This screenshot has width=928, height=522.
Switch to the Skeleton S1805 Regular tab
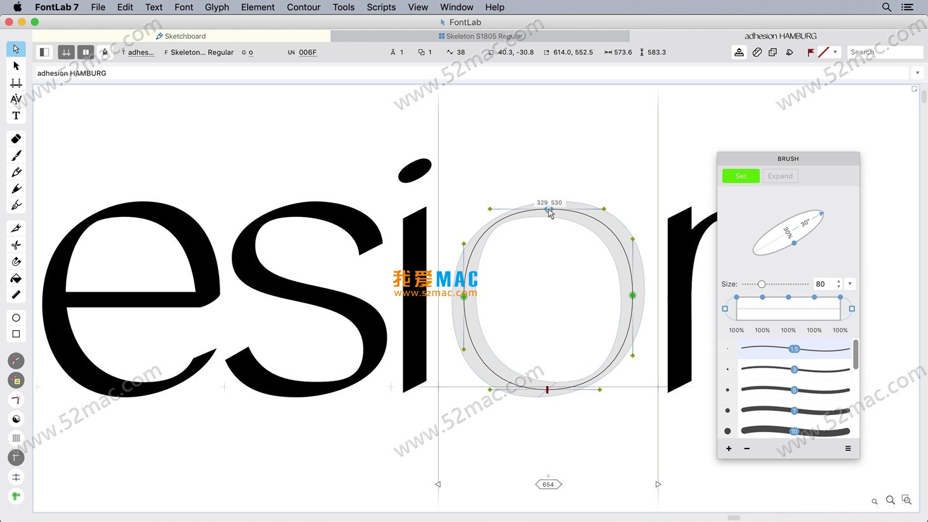click(x=480, y=36)
